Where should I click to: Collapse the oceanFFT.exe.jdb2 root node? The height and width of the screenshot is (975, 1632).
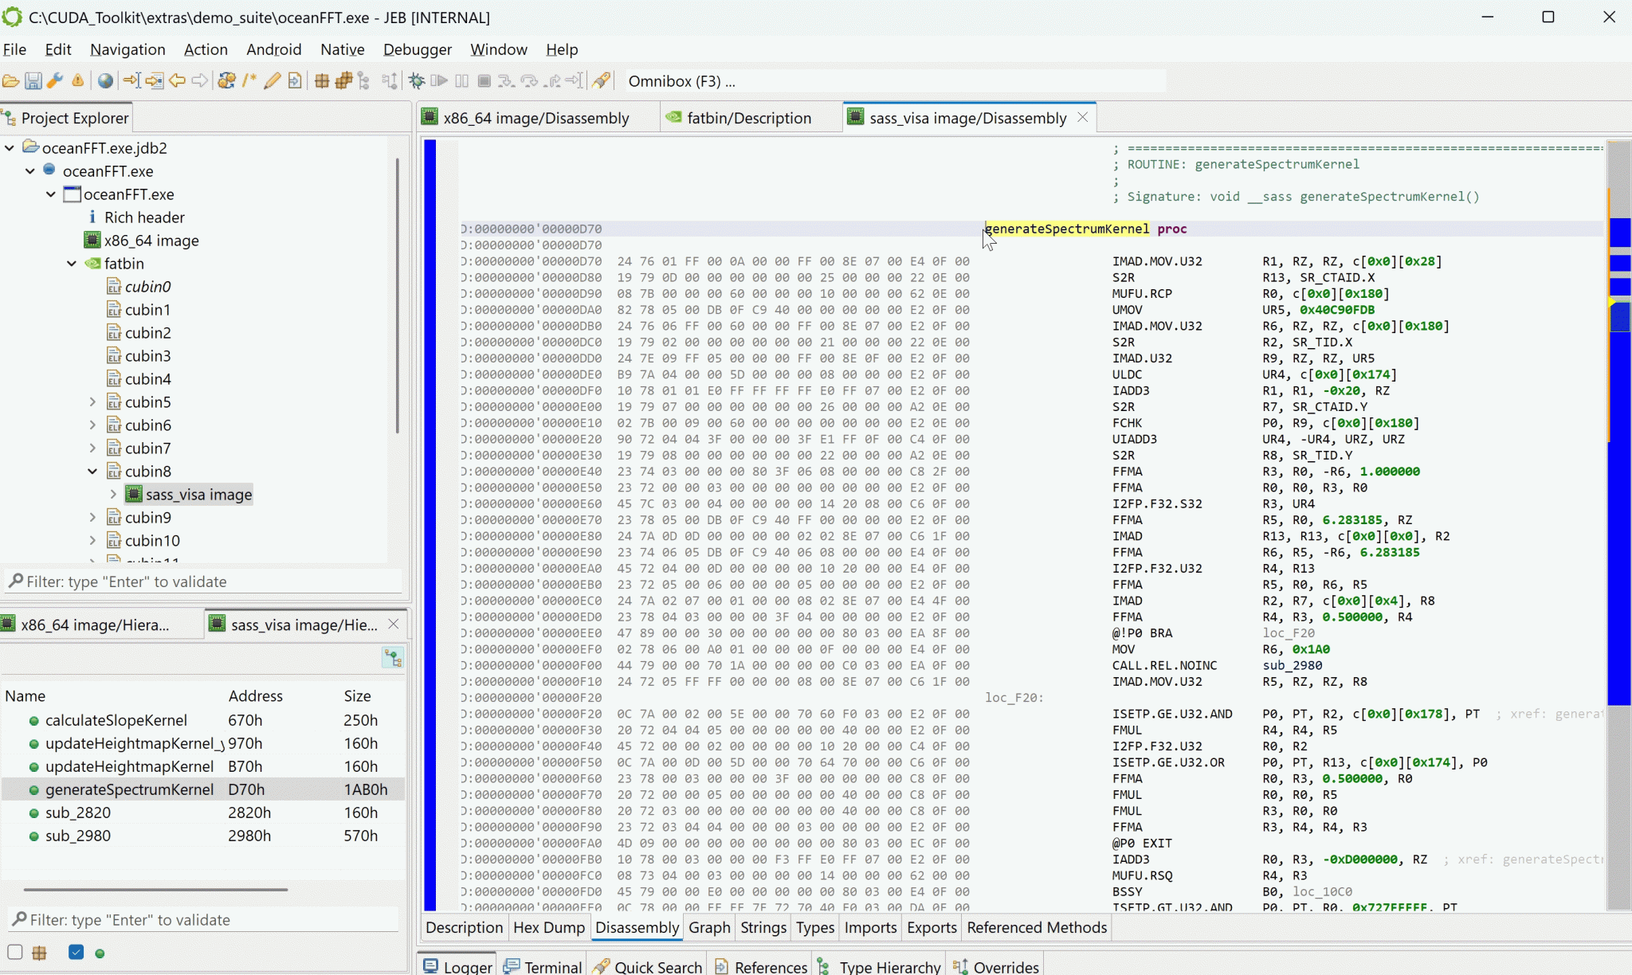(x=9, y=147)
